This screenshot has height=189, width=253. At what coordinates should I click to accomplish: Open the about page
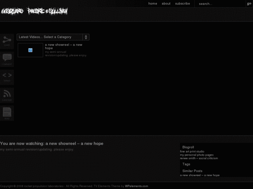166,3
